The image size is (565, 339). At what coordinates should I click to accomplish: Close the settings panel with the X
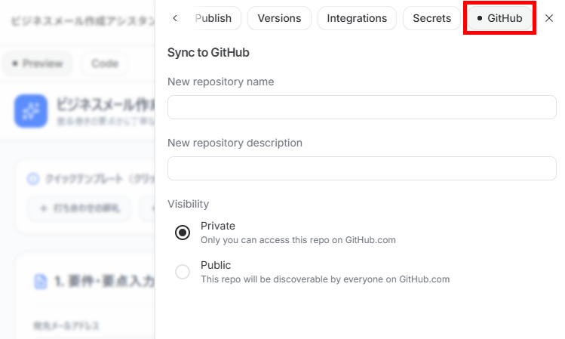(549, 18)
